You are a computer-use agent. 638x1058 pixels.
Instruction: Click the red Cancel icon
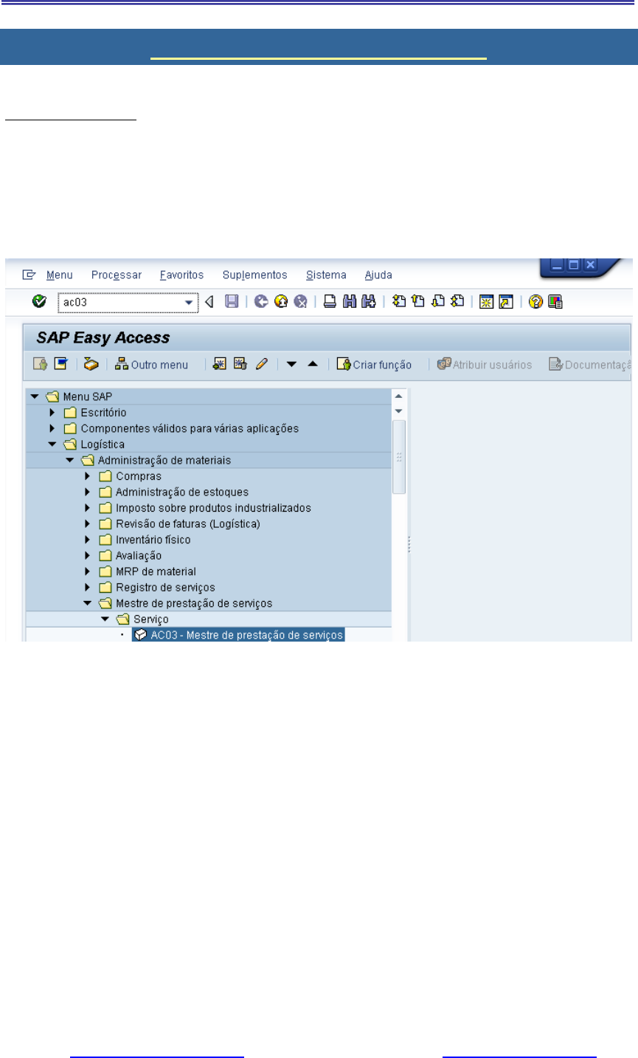[300, 301]
